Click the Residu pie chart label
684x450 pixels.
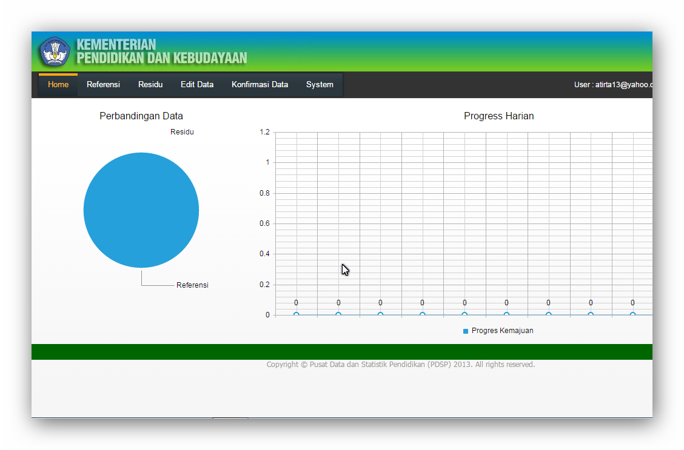click(x=182, y=132)
